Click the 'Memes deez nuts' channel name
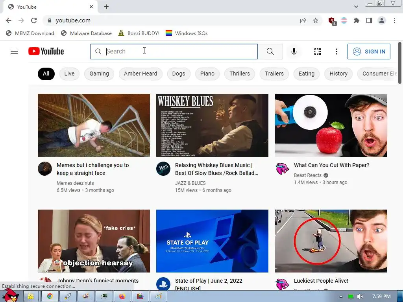This screenshot has width=403, height=302. click(x=75, y=183)
